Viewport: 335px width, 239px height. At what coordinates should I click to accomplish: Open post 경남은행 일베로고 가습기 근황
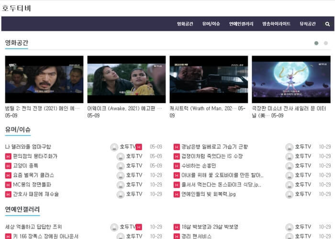(214, 147)
